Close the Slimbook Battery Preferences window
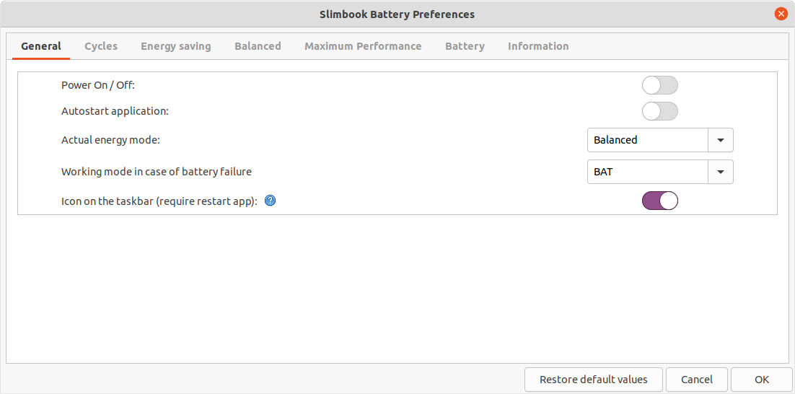Viewport: 795px width, 394px height. (781, 14)
